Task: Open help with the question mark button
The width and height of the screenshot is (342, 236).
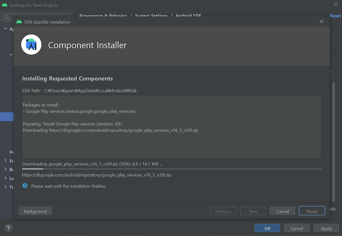Action: [8, 228]
